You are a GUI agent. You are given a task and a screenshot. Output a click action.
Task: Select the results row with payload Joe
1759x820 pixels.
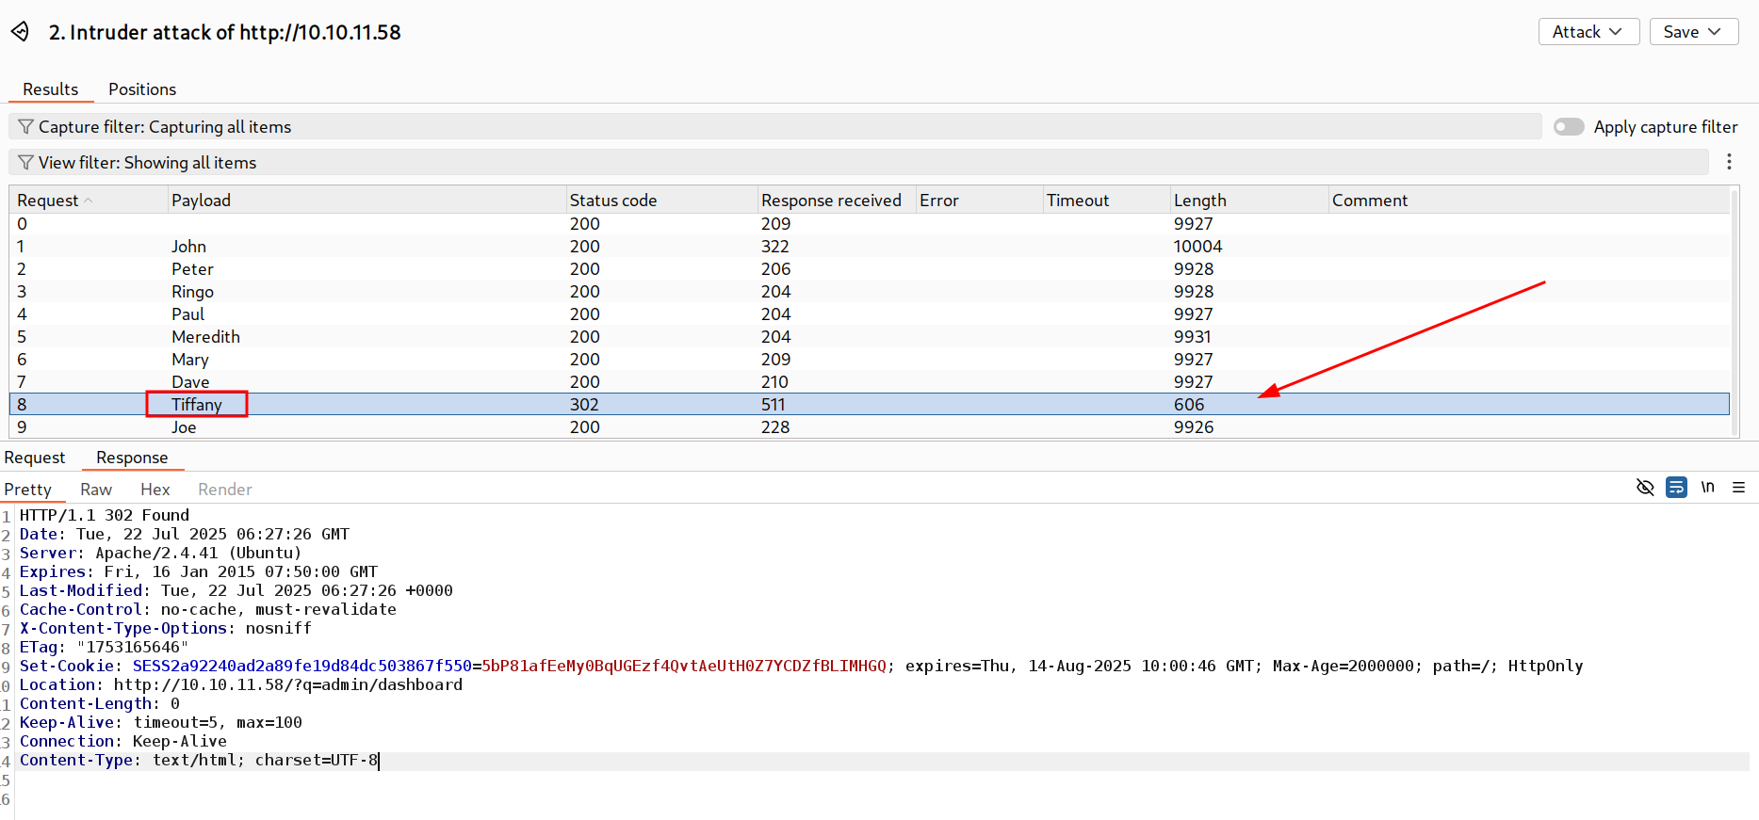tap(869, 427)
